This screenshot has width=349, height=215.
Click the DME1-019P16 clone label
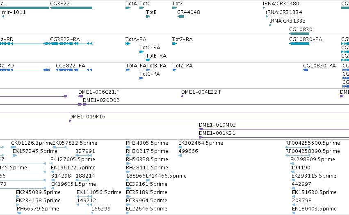coord(87,117)
